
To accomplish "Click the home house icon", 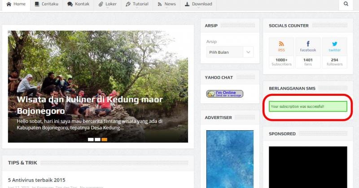I will (9, 4).
